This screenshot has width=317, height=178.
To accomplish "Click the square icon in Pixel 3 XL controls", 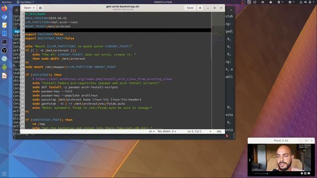I will (x=305, y=173).
